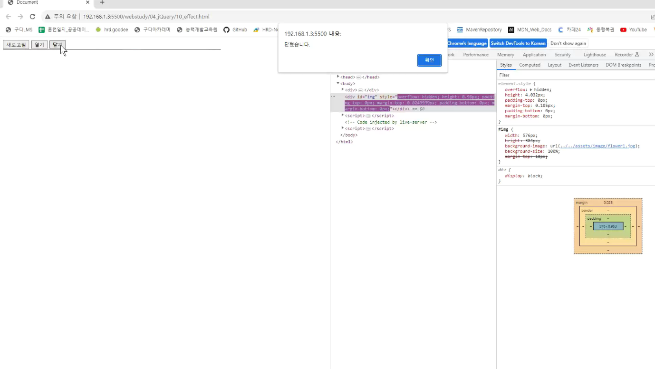Image resolution: width=655 pixels, height=369 pixels.
Task: Select the Styles sidebar tab
Action: [x=506, y=65]
